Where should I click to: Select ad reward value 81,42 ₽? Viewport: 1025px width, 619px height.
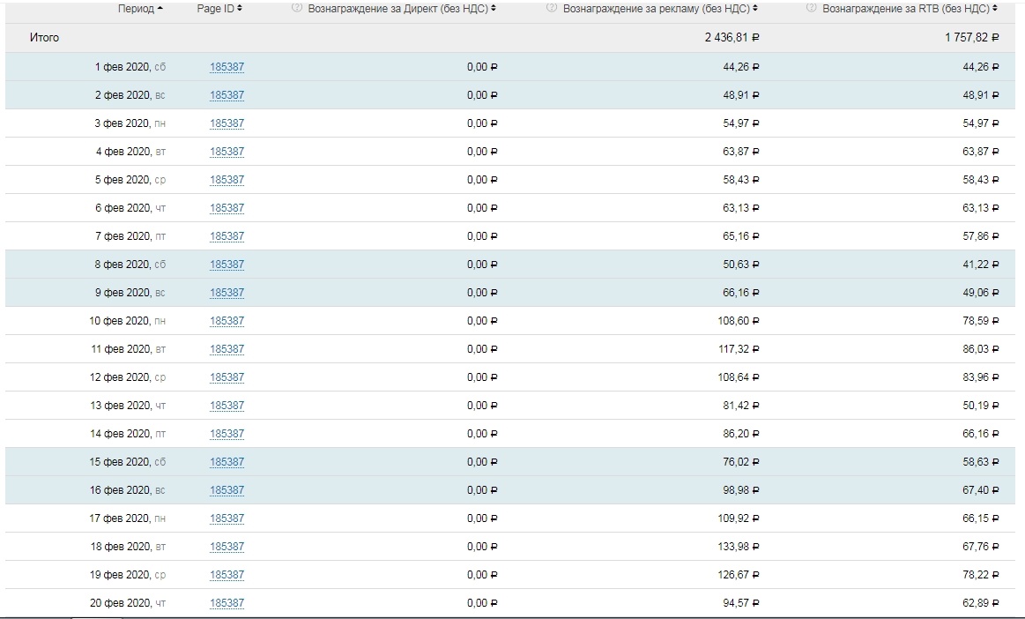pyautogui.click(x=741, y=405)
